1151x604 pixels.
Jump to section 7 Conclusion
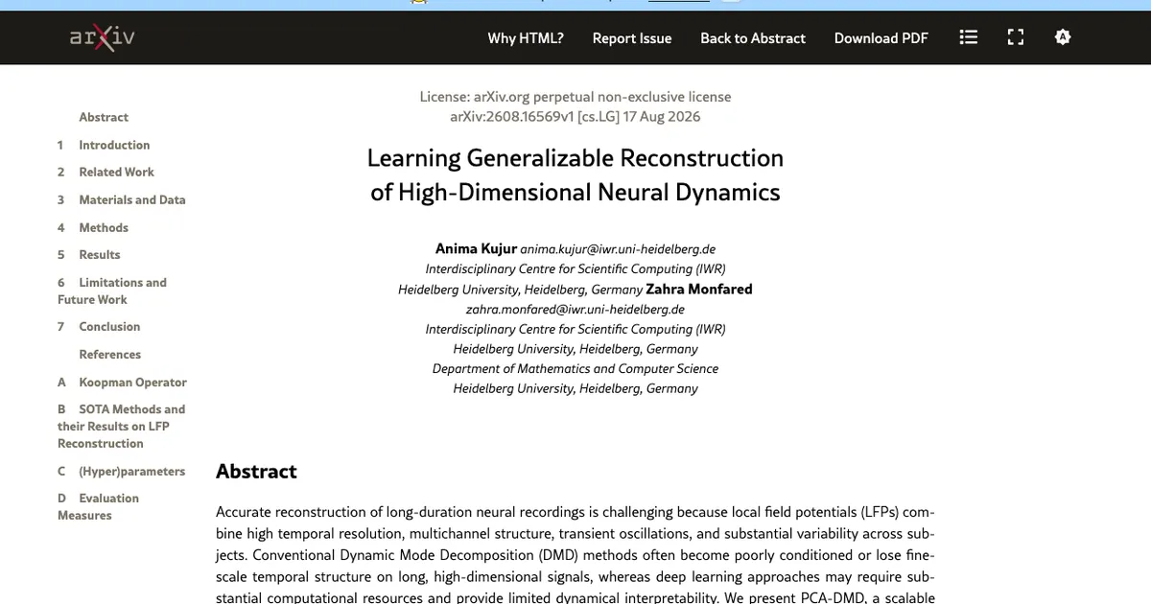coord(99,326)
